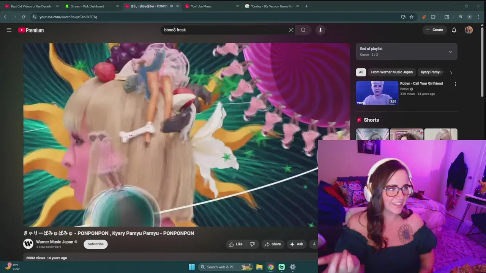The width and height of the screenshot is (486, 273).
Task: Open the Robyn - Call Your Girlfriend title
Action: click(421, 83)
